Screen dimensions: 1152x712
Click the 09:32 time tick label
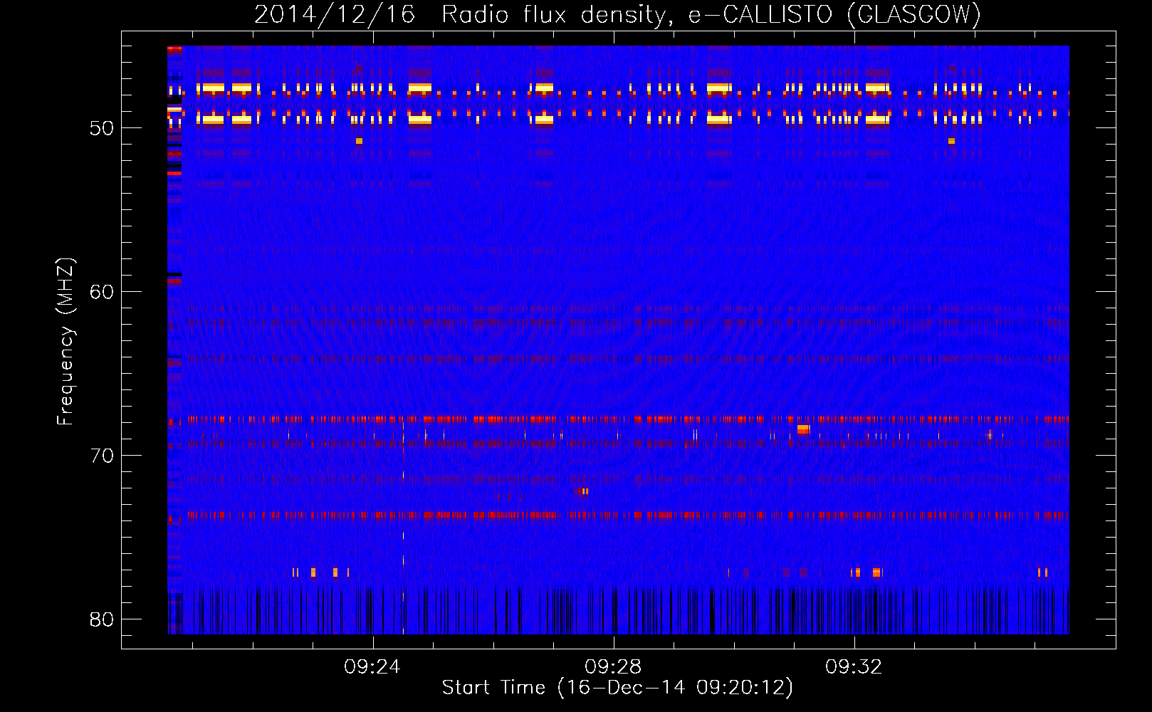[854, 667]
